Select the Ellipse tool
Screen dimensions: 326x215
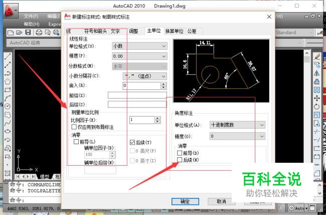click(8, 131)
